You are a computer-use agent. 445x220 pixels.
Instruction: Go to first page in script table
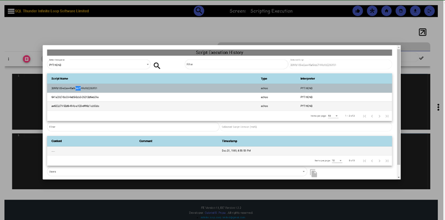click(365, 116)
